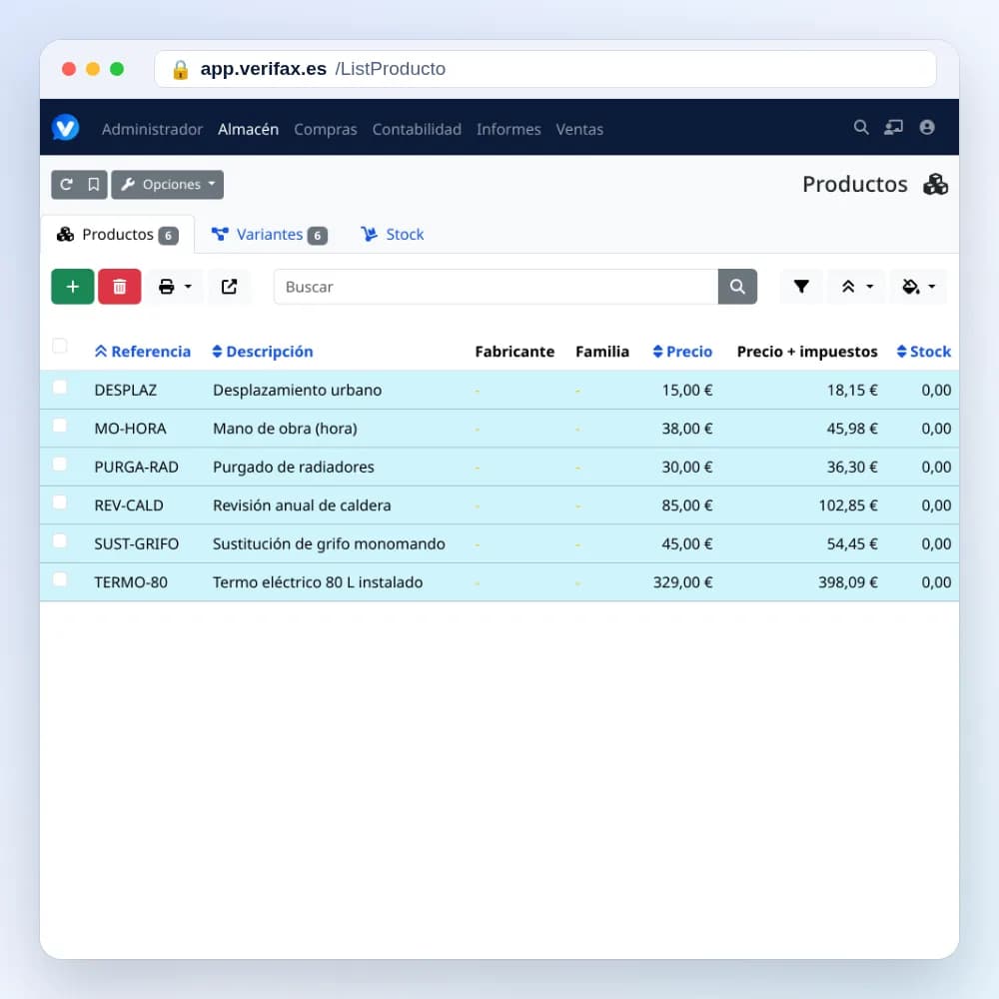This screenshot has width=999, height=999.
Task: Switch to the Stock tab
Action: pos(393,235)
